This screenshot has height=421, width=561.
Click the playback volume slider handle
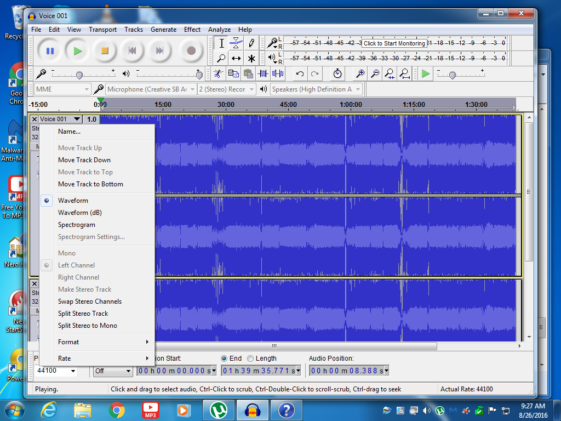(x=199, y=75)
